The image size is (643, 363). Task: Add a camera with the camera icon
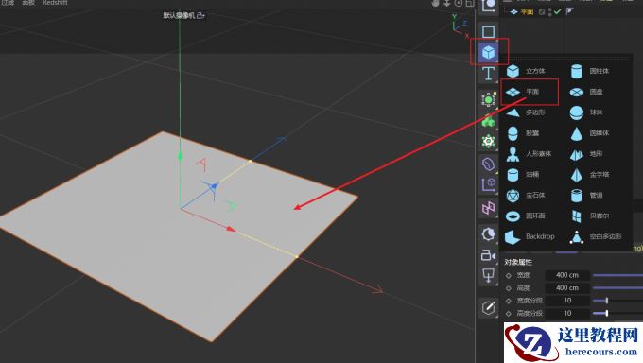coord(489,255)
